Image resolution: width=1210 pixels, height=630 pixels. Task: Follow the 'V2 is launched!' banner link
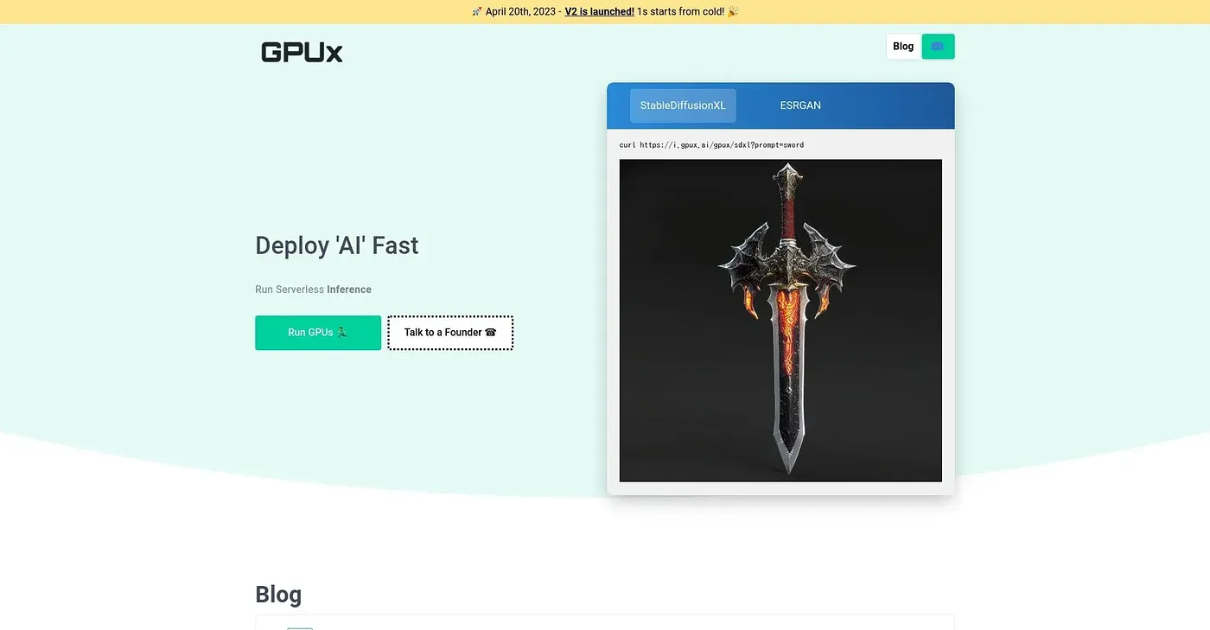(x=599, y=11)
